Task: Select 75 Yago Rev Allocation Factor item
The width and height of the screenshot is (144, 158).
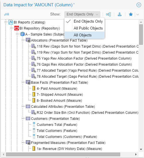Action: pos(84,58)
